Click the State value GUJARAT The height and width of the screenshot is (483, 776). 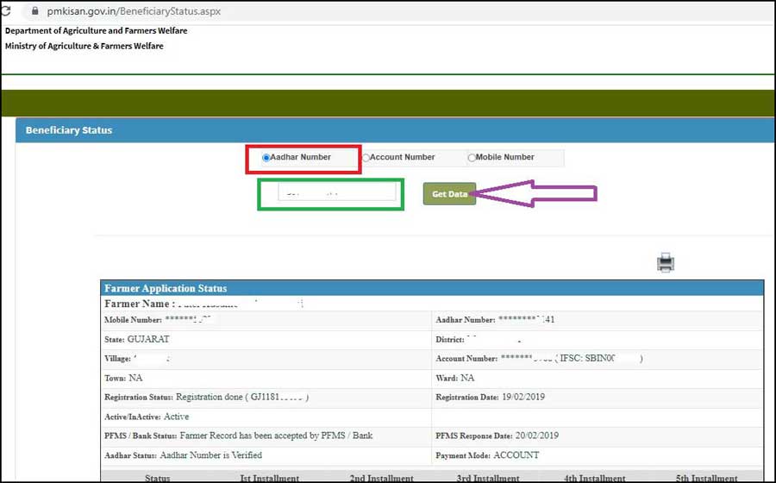coord(148,340)
